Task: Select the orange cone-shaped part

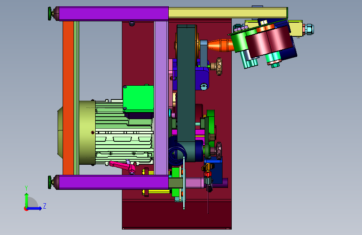Action: point(220,45)
